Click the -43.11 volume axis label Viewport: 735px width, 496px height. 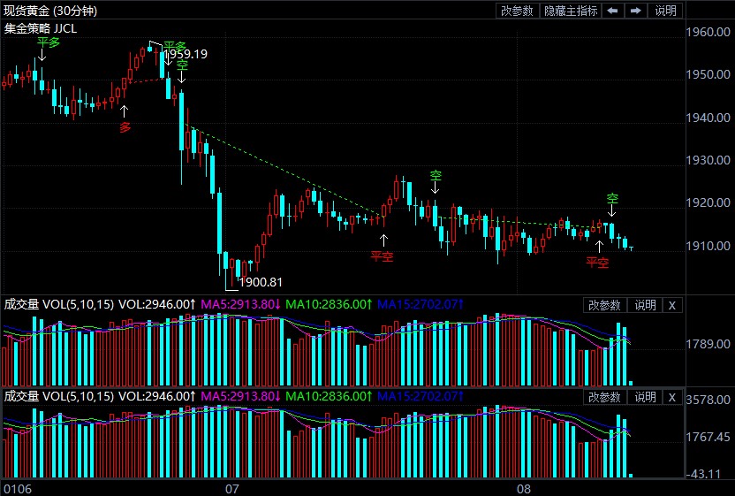702,474
